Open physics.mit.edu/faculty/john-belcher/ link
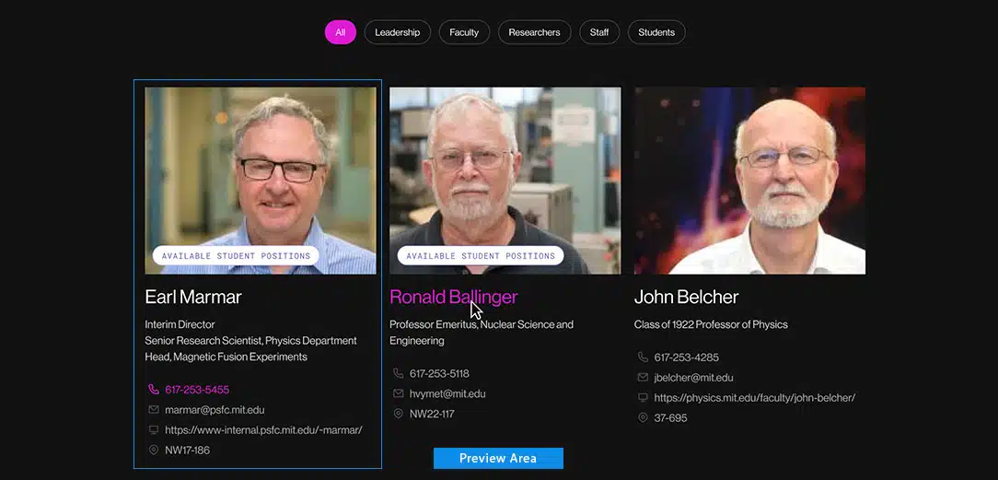The width and height of the screenshot is (998, 480). (755, 398)
